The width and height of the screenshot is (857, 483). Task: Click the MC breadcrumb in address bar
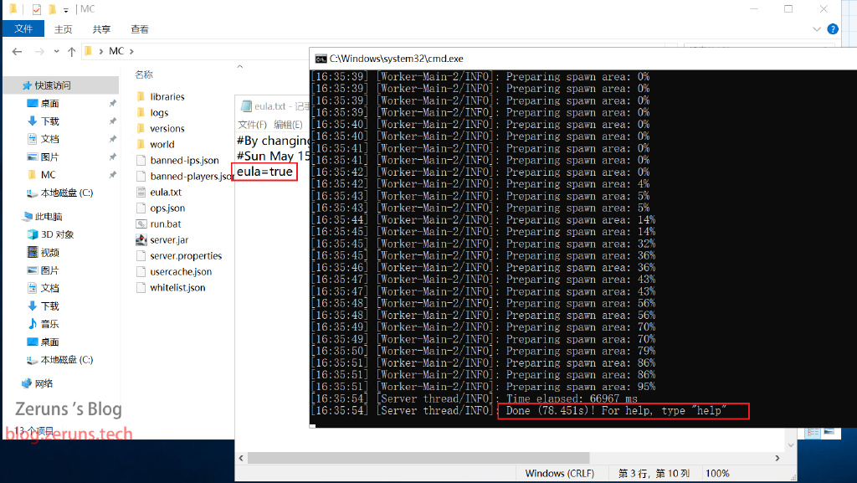point(116,51)
